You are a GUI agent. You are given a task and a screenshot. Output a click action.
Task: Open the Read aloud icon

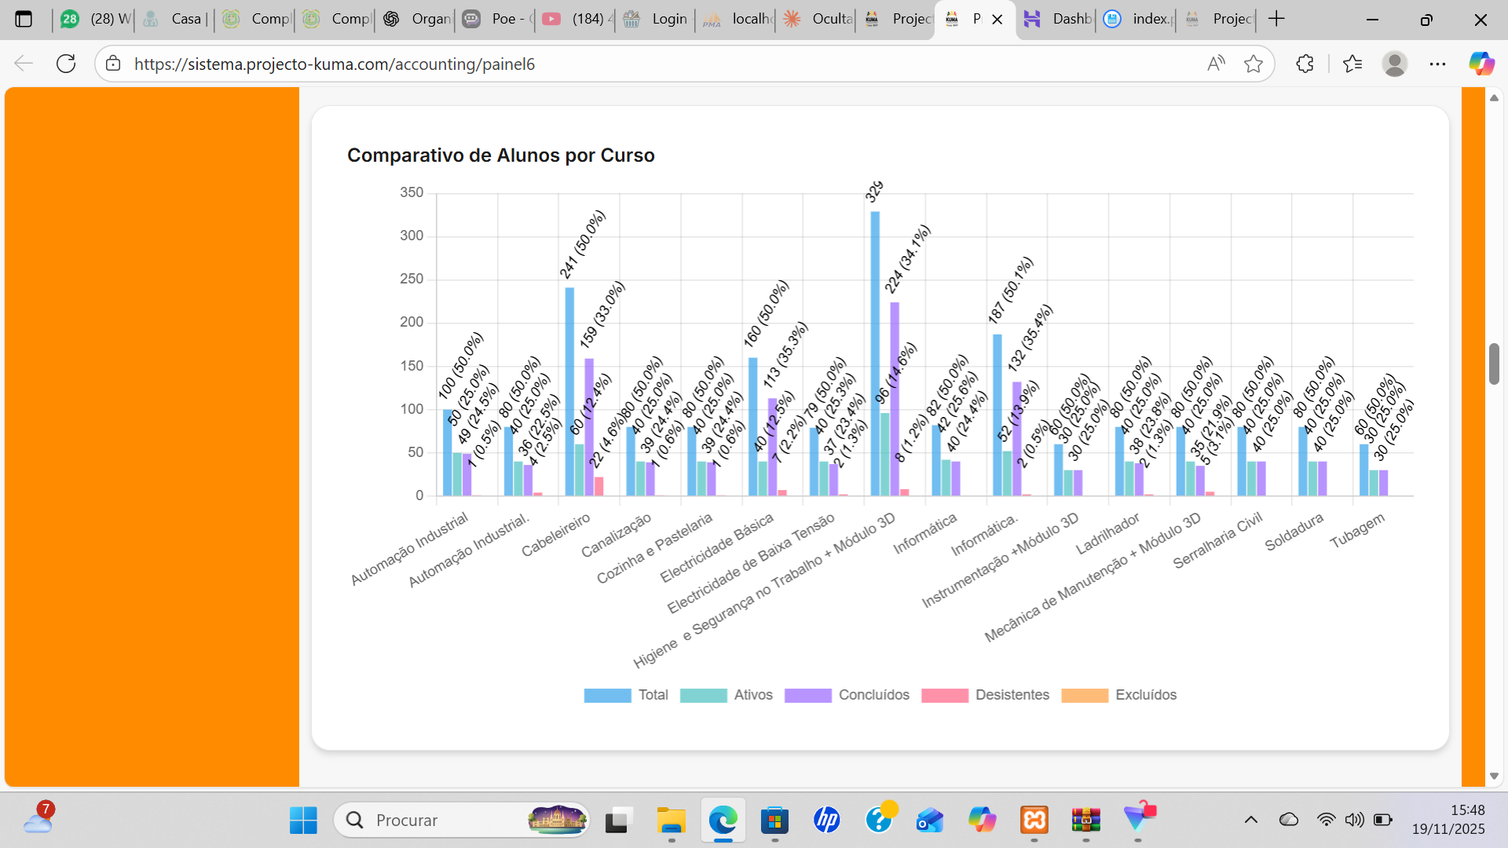[1216, 64]
